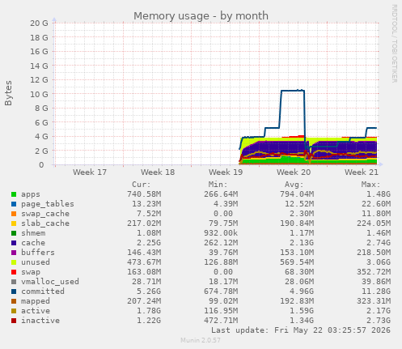Click the 'Week 17' axis label
The image size is (402, 349).
click(90, 172)
